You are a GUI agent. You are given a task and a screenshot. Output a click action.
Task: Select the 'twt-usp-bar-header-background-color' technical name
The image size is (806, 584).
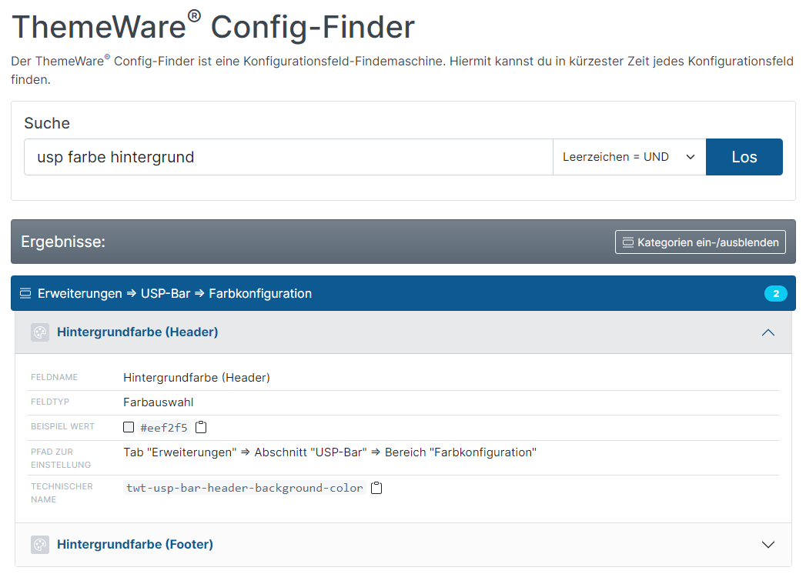(x=245, y=488)
